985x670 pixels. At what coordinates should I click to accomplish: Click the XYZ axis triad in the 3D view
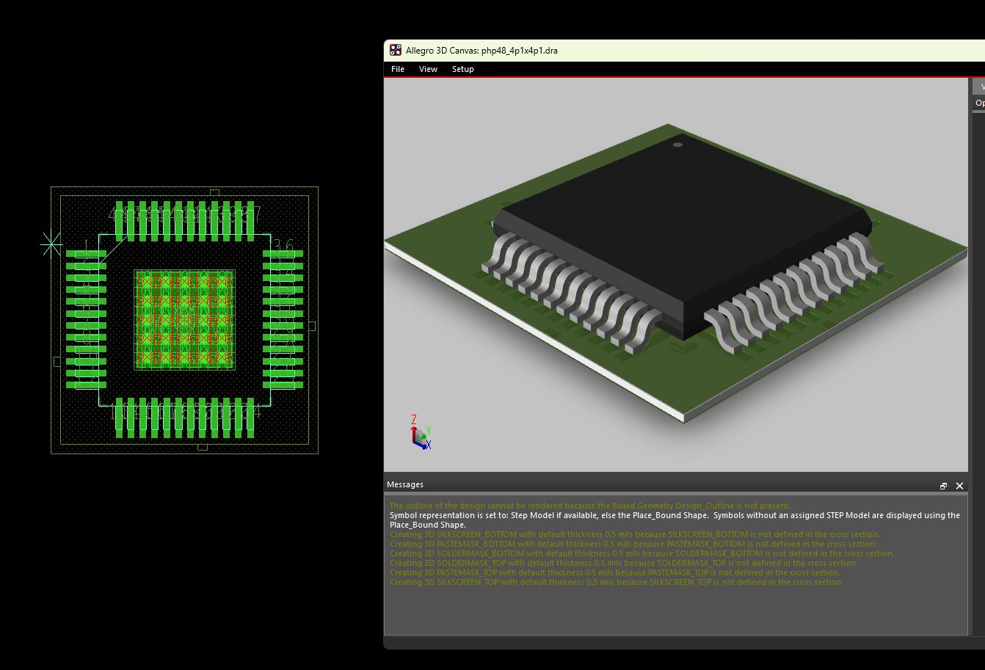[421, 432]
